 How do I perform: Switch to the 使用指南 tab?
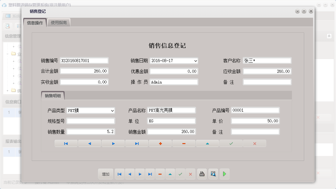point(58,22)
